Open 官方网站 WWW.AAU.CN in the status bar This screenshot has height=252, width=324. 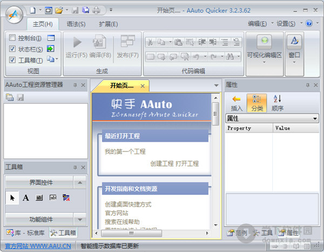click(38, 246)
